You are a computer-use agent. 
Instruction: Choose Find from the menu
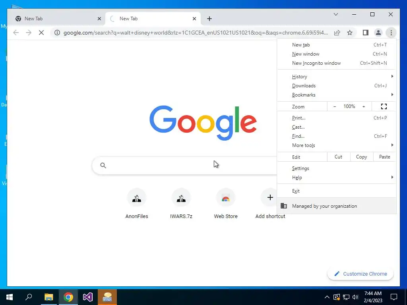[337, 136]
